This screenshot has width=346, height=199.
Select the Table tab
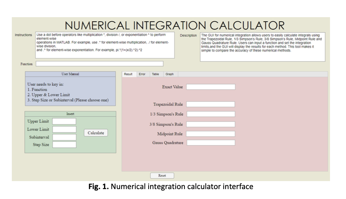[155, 74]
